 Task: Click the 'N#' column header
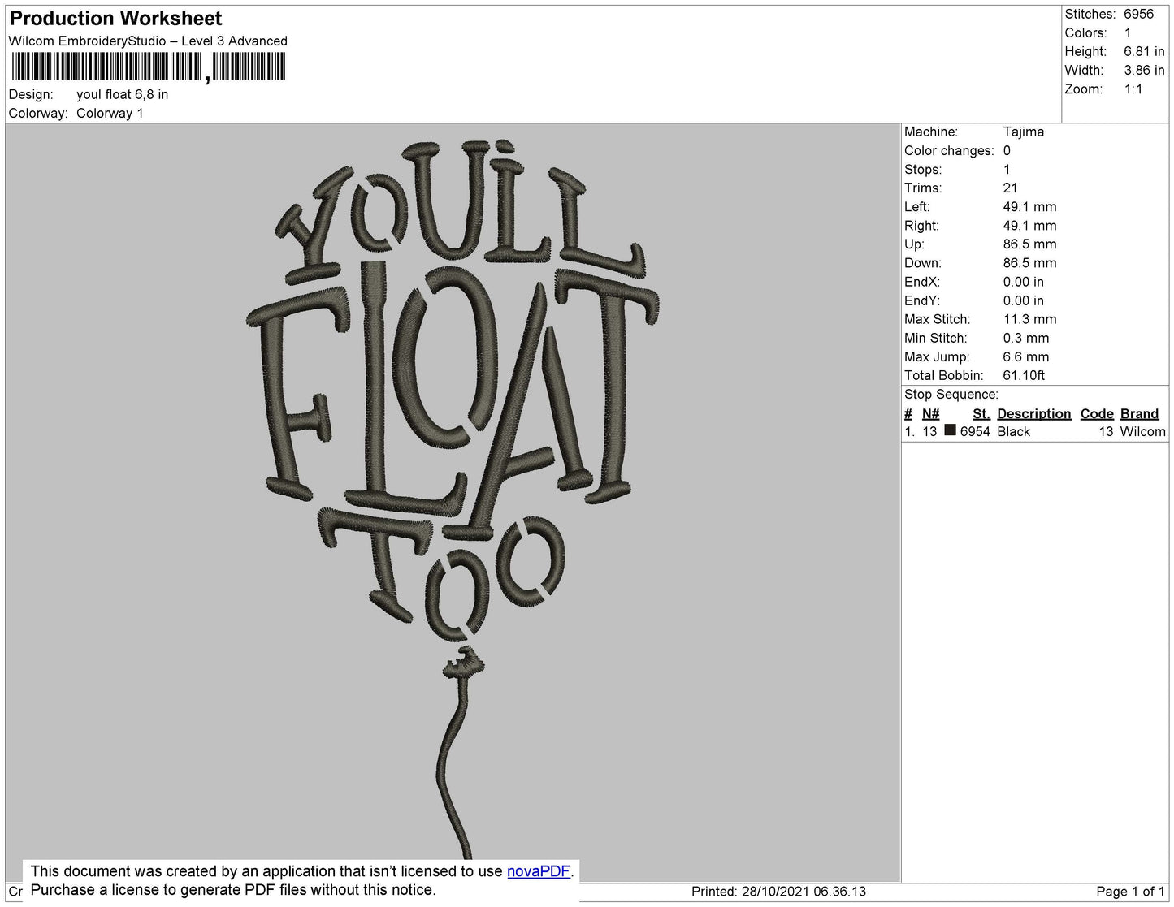tap(930, 413)
